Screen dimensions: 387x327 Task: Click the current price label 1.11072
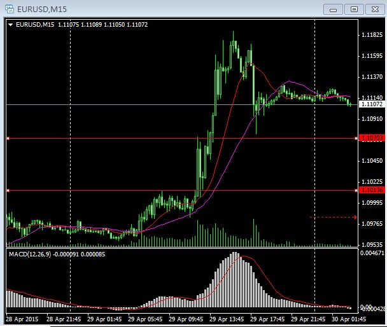[370, 104]
